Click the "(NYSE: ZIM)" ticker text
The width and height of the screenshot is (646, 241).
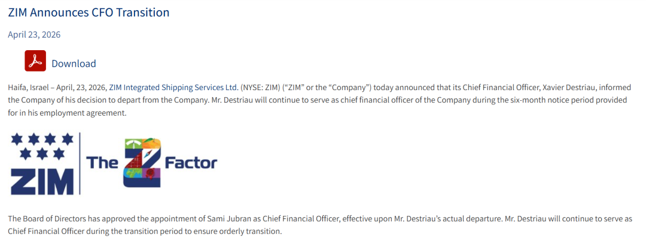[261, 87]
